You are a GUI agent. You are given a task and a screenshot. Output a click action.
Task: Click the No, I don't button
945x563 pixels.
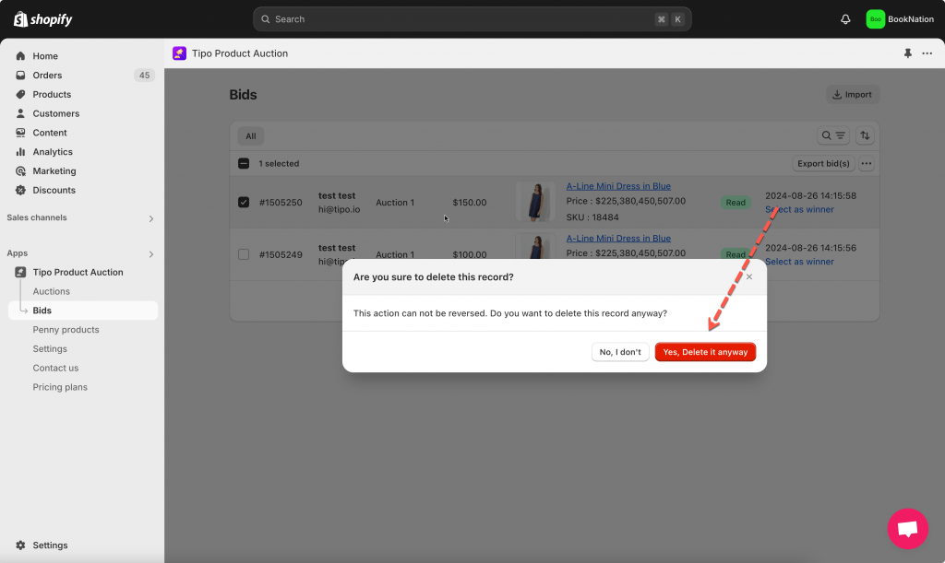coord(620,352)
